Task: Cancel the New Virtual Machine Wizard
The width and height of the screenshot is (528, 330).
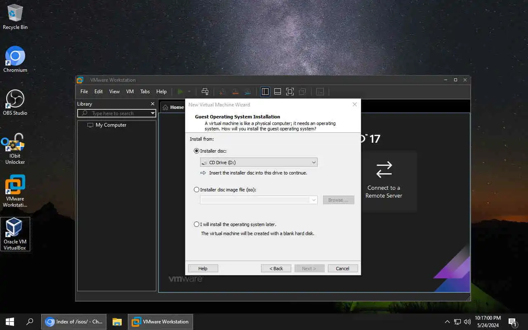Action: 343,269
